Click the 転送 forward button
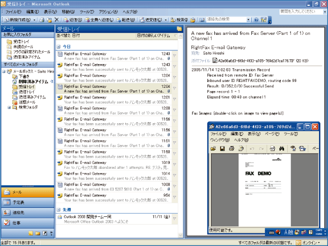Image resolution: width=328 pixels, height=246 pixels. [125, 20]
